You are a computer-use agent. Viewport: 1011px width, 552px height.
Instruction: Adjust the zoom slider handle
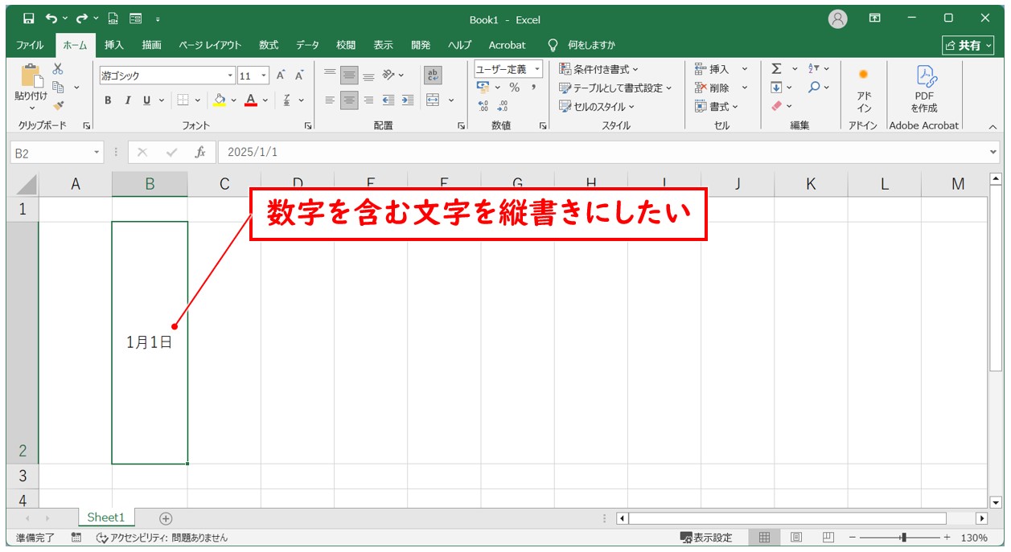pyautogui.click(x=903, y=538)
